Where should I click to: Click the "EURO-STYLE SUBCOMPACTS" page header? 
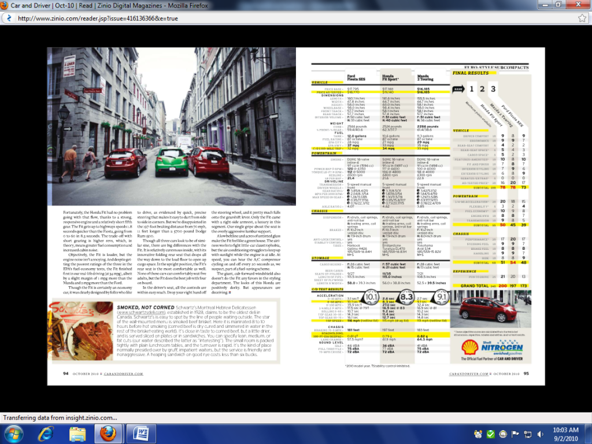pyautogui.click(x=496, y=67)
